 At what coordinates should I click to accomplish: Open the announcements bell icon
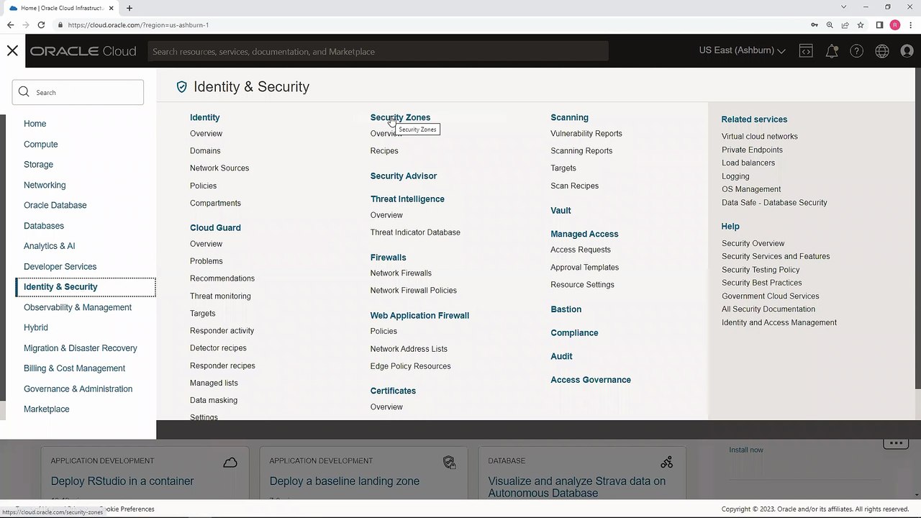(x=832, y=51)
